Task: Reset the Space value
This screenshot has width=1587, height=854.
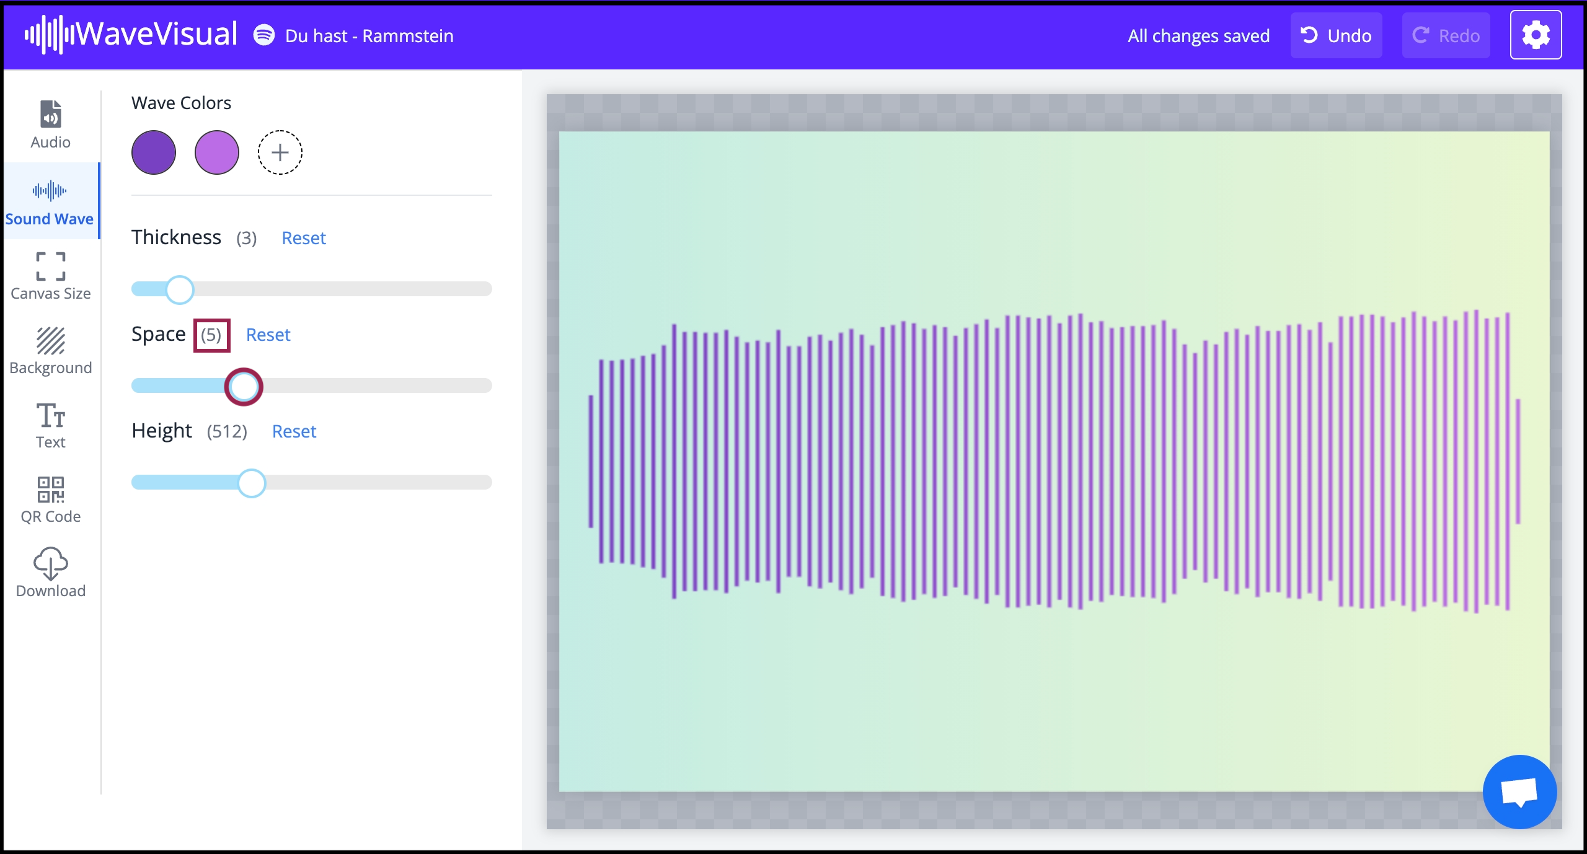Action: 268,335
